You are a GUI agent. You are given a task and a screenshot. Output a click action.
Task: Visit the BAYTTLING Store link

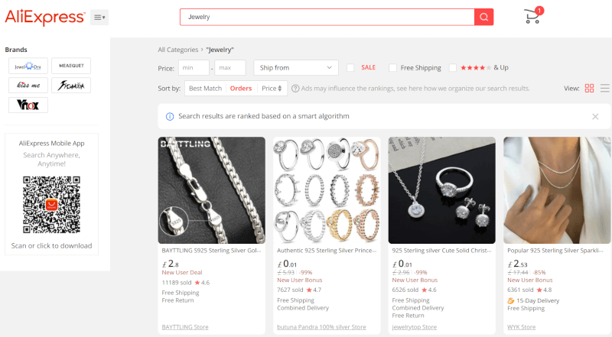pos(185,327)
